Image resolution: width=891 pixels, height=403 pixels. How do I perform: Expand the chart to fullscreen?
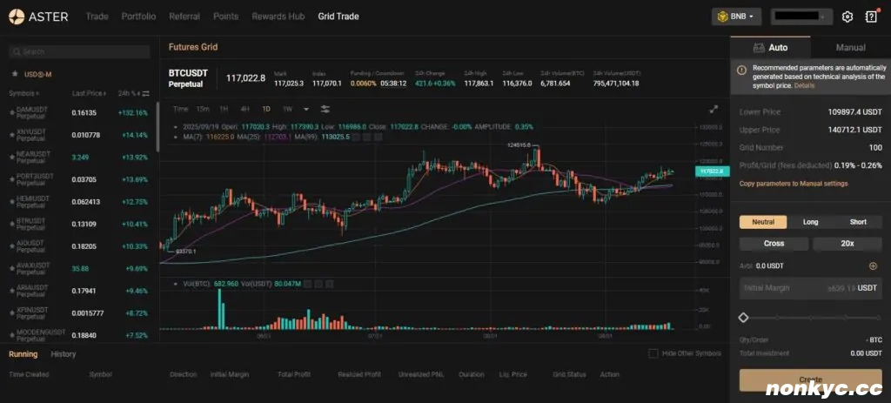tap(713, 109)
